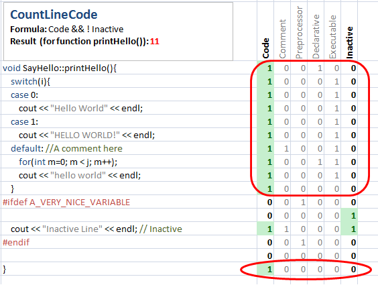Click the cout "HELLO WORLD!" line
The image size is (378, 285).
tap(86, 135)
